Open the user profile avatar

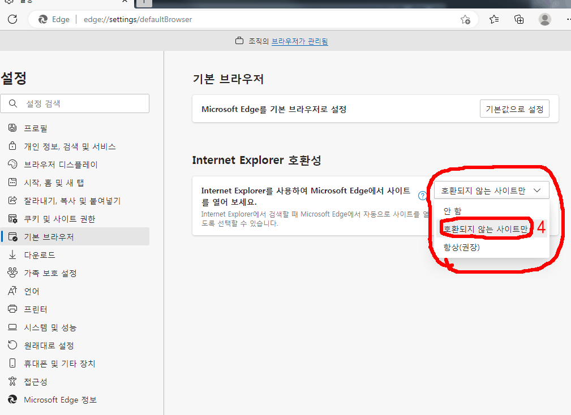pos(545,19)
